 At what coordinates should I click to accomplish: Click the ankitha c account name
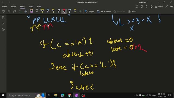pos(142,2)
